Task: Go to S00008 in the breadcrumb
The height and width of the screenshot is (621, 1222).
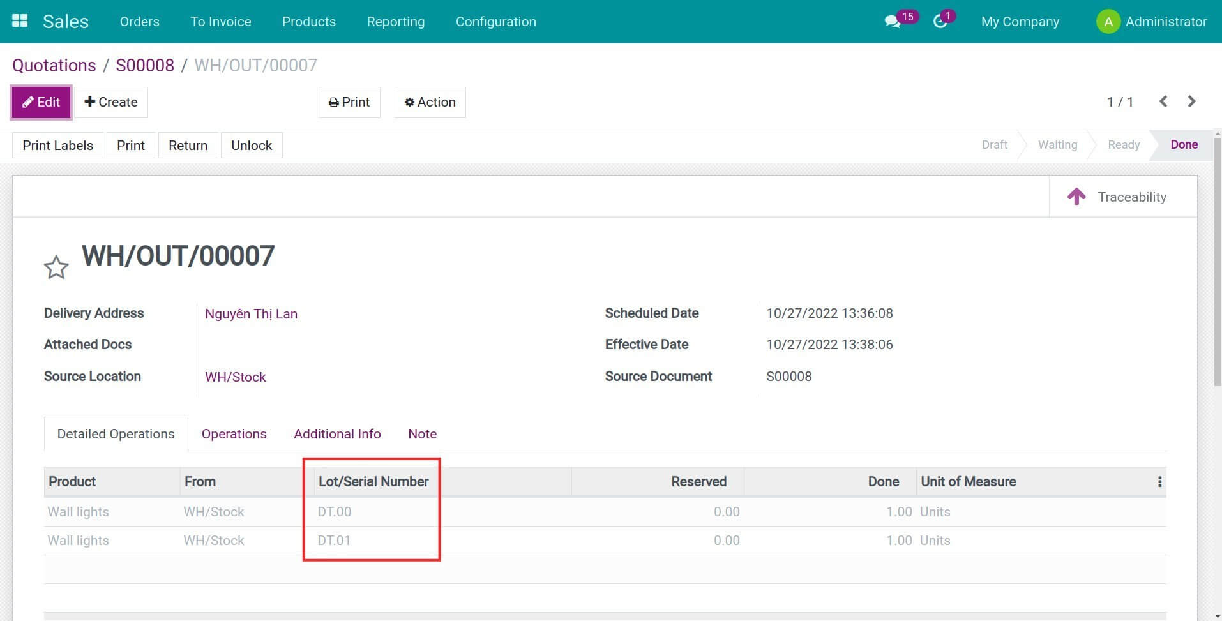Action: click(145, 65)
